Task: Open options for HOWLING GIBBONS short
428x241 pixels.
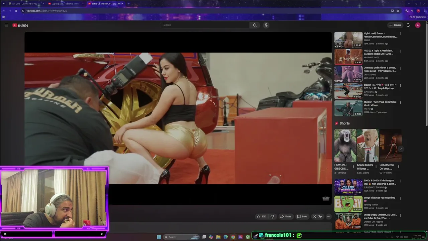Action: click(353, 166)
